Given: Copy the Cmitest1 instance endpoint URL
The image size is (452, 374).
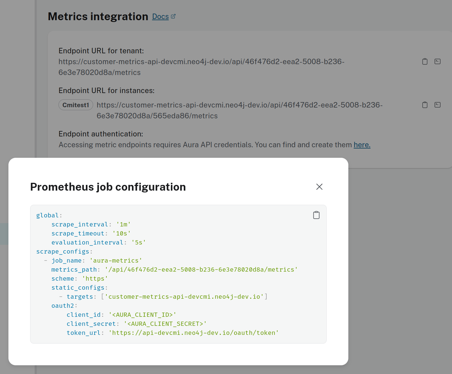Looking at the screenshot, I should tap(425, 105).
